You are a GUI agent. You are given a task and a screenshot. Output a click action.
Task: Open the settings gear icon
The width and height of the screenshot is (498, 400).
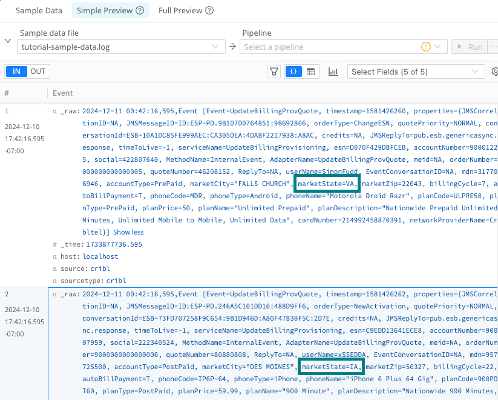(x=495, y=72)
